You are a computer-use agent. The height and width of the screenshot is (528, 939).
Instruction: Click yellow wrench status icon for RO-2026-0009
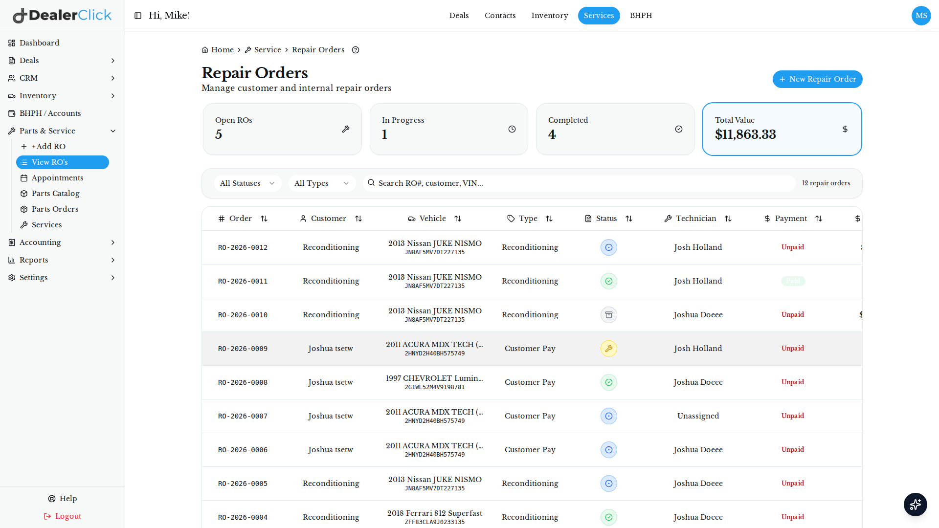[x=609, y=349]
